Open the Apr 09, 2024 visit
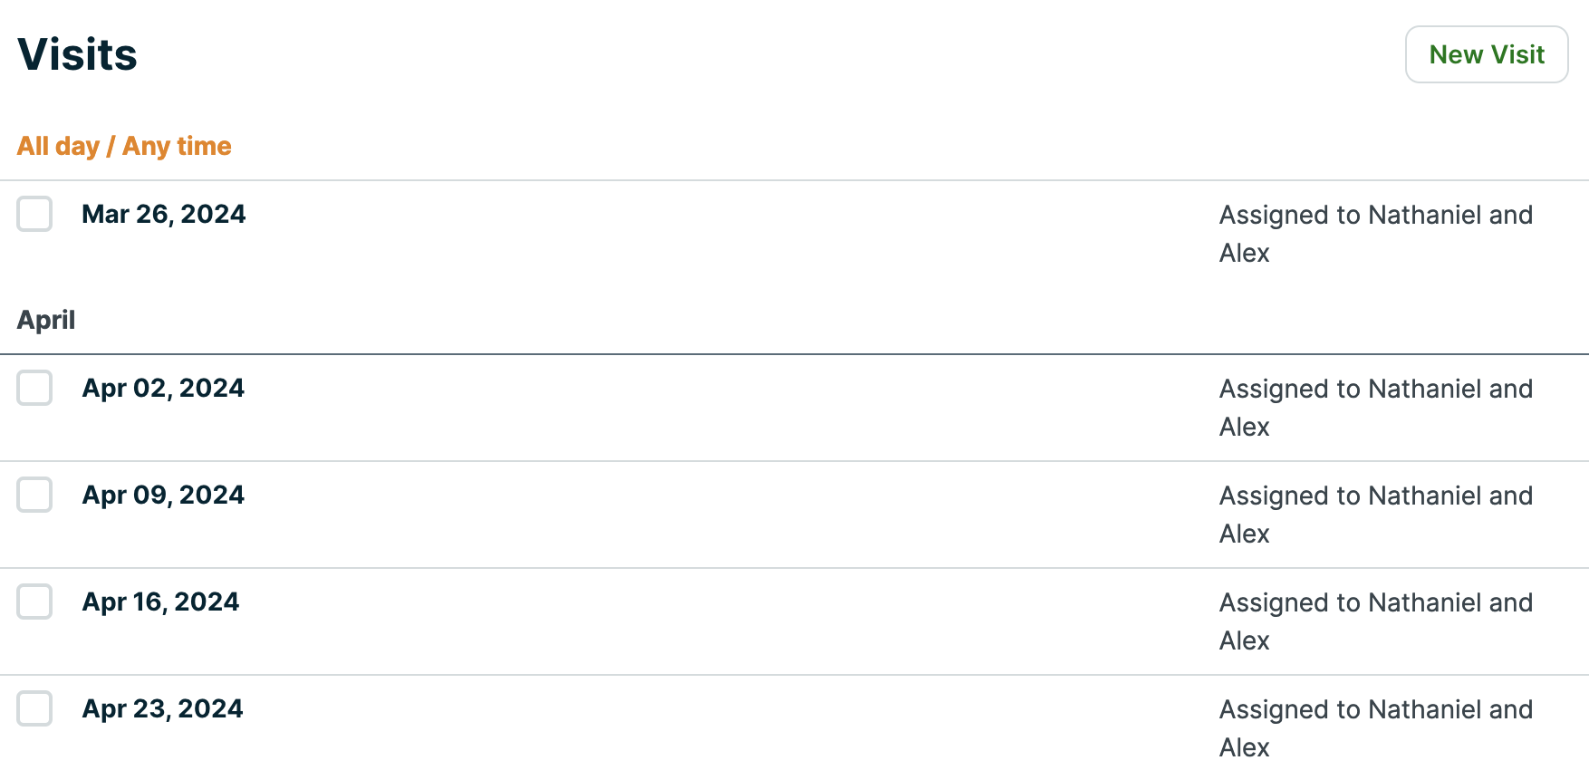 (x=163, y=496)
